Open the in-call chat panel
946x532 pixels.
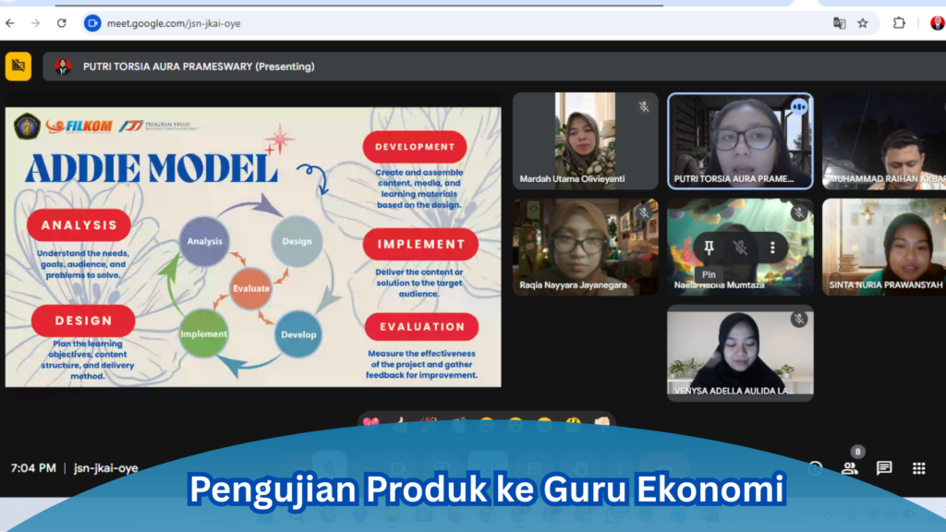pos(884,468)
